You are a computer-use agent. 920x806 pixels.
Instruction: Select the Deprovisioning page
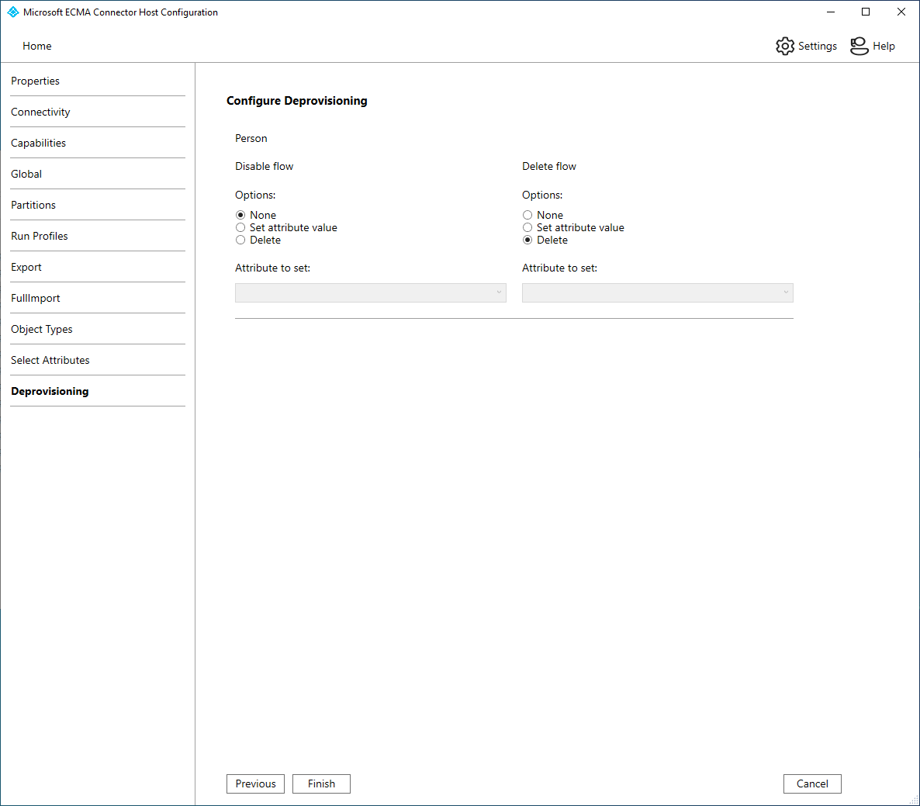[x=50, y=392]
